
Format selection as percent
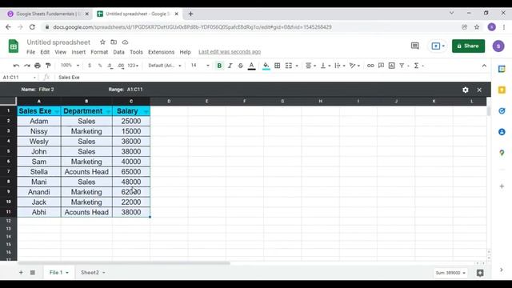point(100,66)
